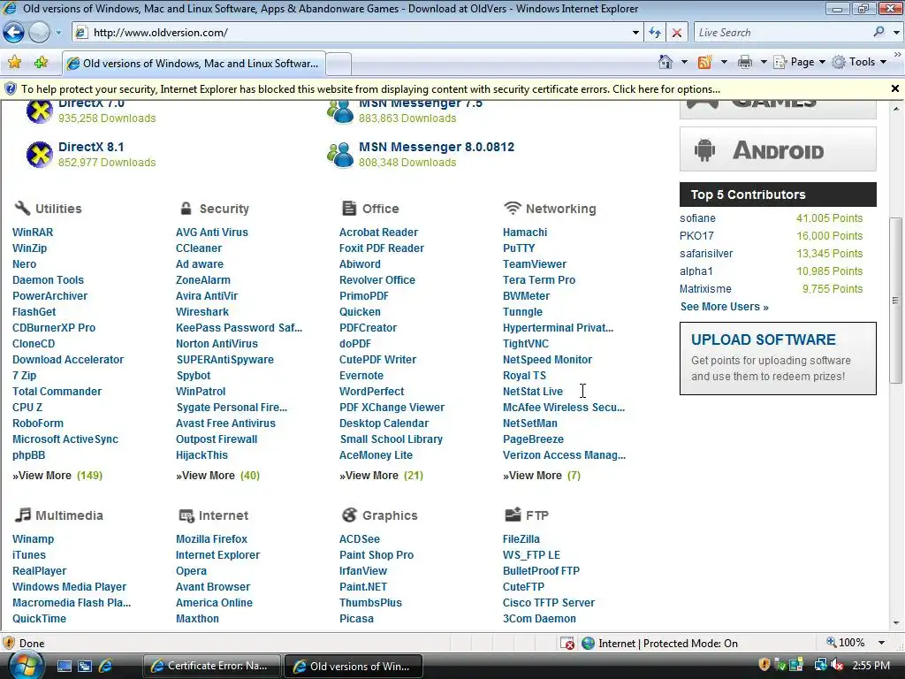Viewport: 905px width, 679px height.
Task: Click the Refresh page icon
Action: [655, 33]
